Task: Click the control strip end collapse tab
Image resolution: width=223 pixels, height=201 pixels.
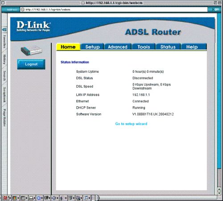Action: pyautogui.click(x=97, y=198)
